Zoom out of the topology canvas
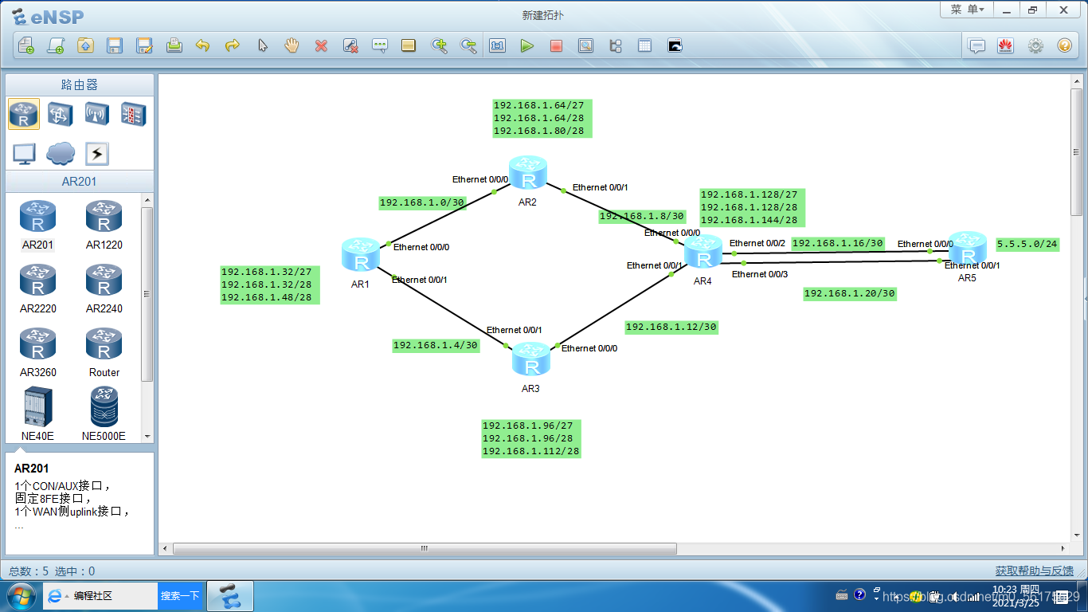The image size is (1088, 612). pyautogui.click(x=468, y=45)
